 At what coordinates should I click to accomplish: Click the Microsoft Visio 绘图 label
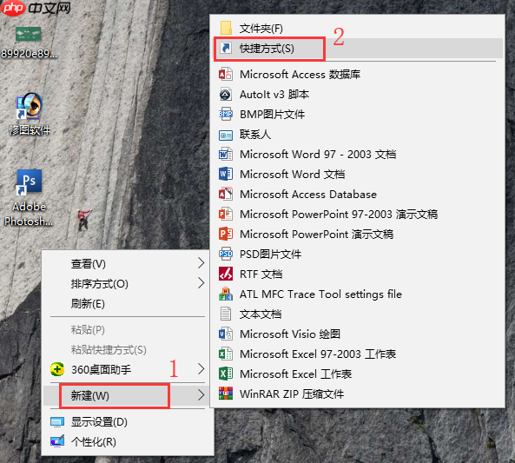pos(290,334)
